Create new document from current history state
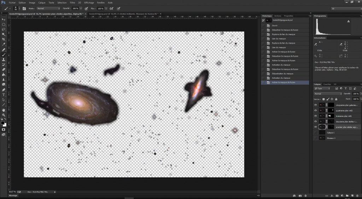 coord(294,196)
